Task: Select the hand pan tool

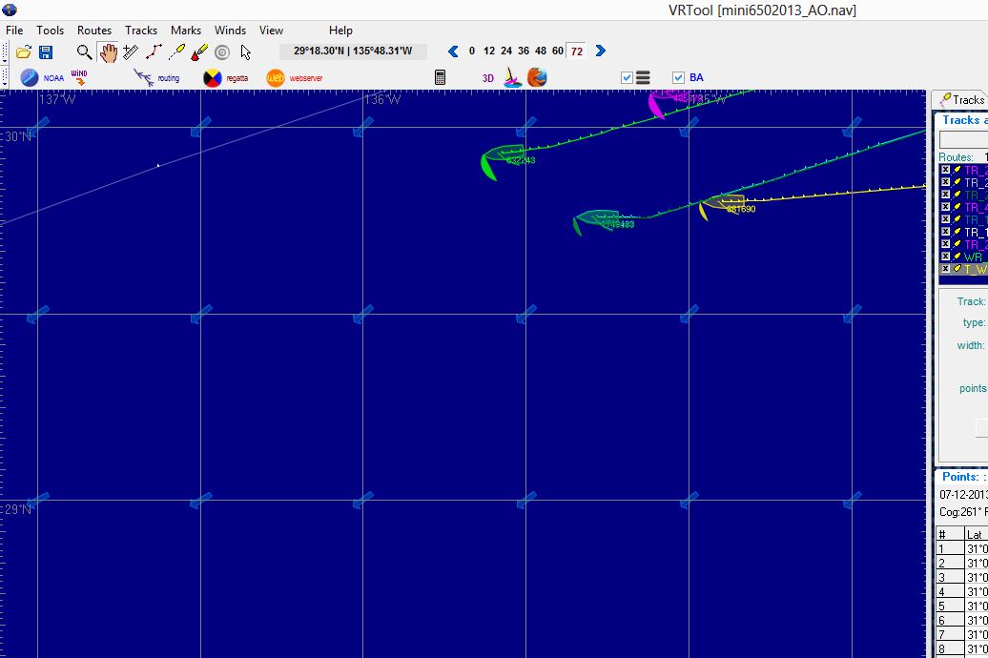Action: pos(108,52)
